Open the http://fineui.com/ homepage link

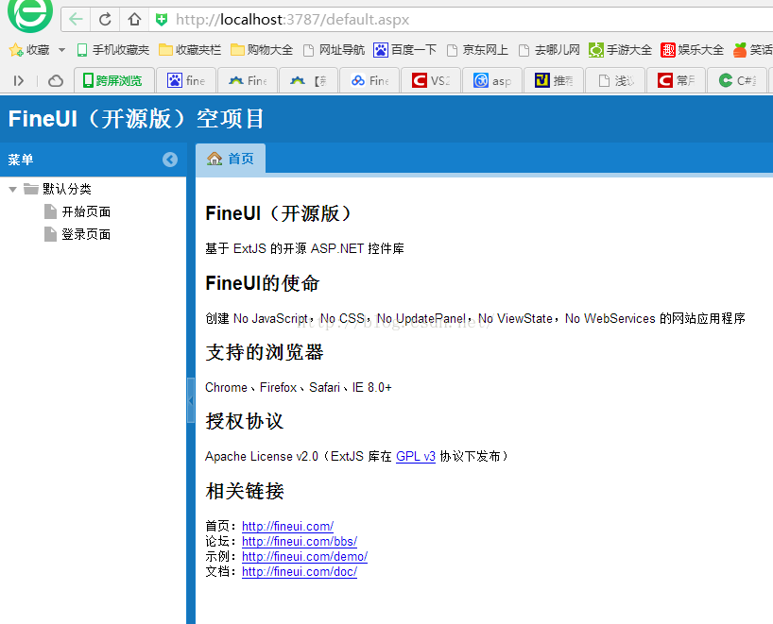pos(287,527)
